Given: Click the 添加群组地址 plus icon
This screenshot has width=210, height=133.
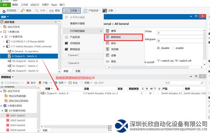Looking at the screenshot, I should pos(2,83).
